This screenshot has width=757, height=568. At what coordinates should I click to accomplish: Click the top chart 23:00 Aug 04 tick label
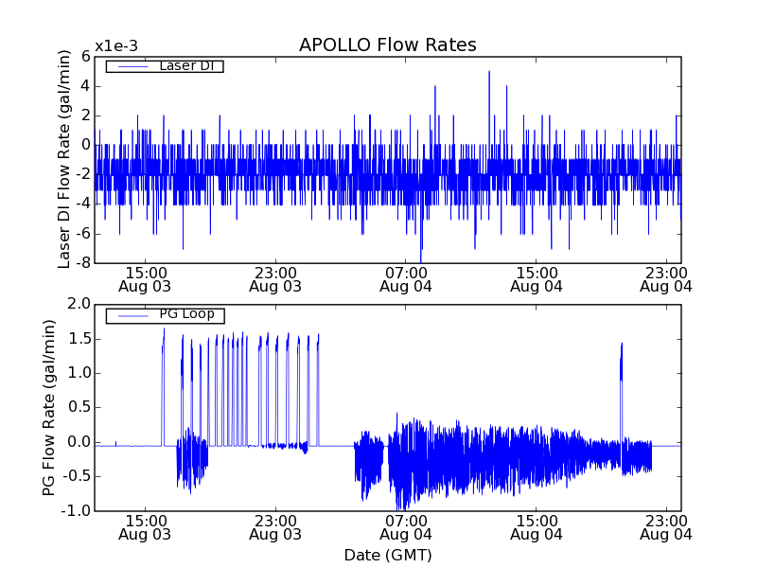666,279
